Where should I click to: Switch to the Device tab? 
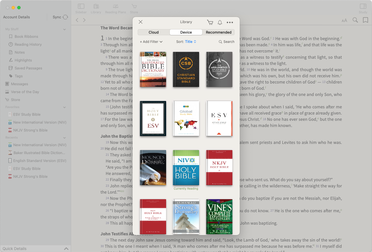[x=186, y=32]
